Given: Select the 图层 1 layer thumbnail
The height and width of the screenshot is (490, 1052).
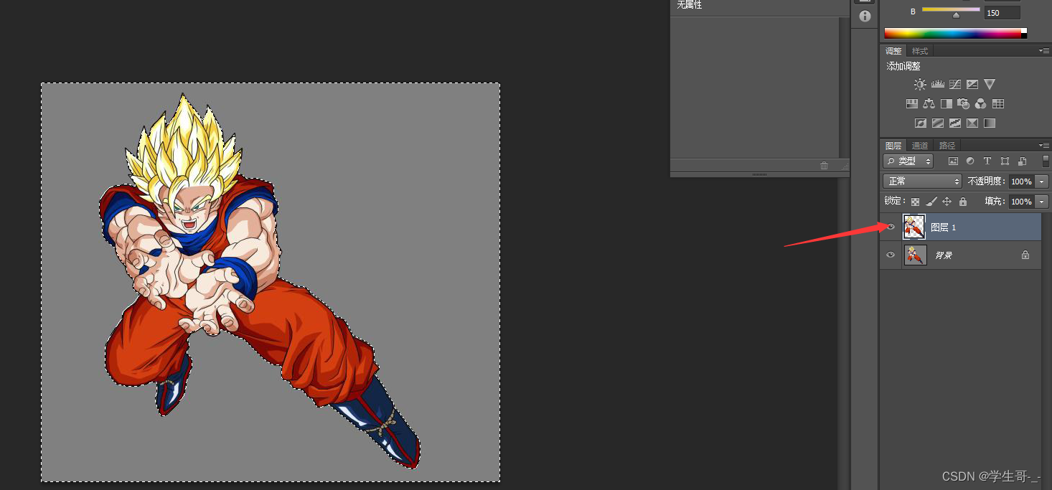Looking at the screenshot, I should 914,227.
